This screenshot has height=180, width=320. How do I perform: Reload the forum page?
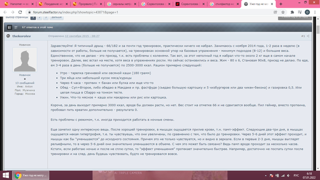pyautogui.click(x=20, y=12)
